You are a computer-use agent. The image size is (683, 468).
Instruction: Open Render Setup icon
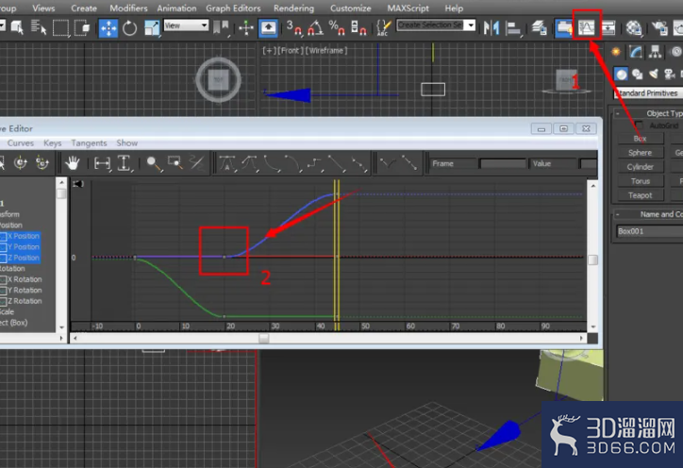(x=659, y=28)
